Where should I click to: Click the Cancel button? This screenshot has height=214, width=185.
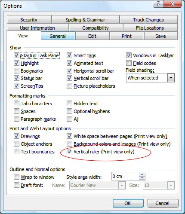pyautogui.click(x=163, y=203)
